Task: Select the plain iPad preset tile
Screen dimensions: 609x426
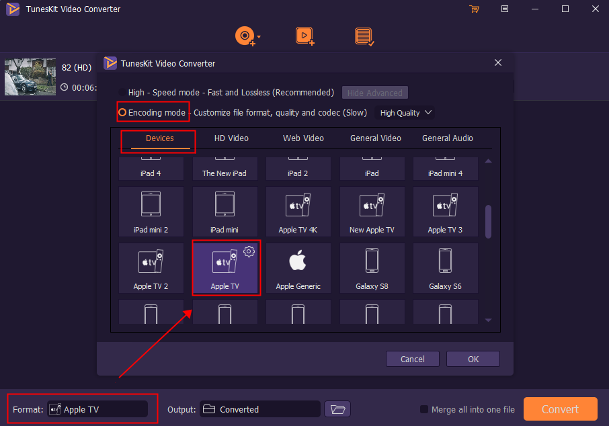Action: pyautogui.click(x=372, y=169)
